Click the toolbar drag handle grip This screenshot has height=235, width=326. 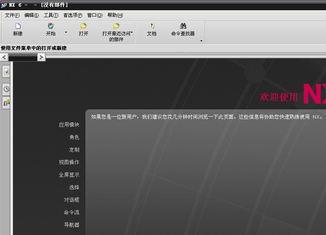click(2, 32)
